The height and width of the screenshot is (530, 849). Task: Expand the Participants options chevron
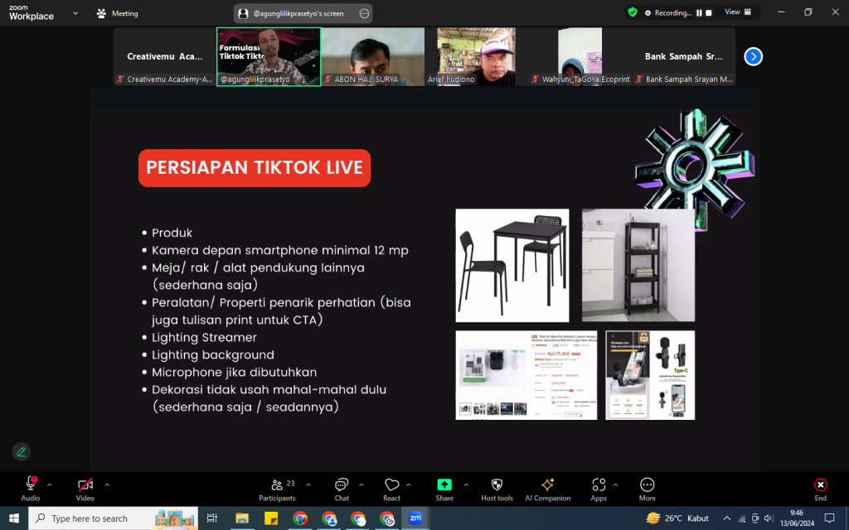[308, 484]
